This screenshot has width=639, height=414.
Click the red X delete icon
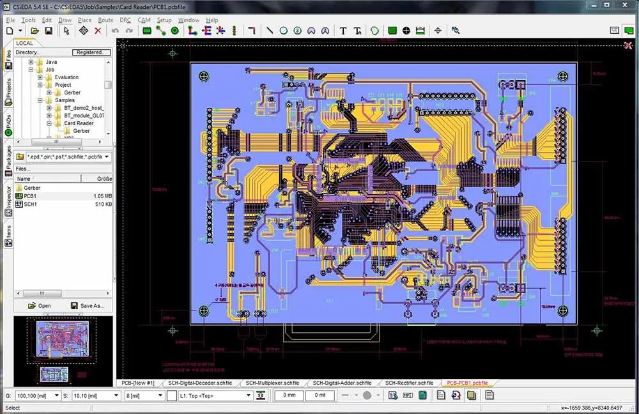click(98, 31)
